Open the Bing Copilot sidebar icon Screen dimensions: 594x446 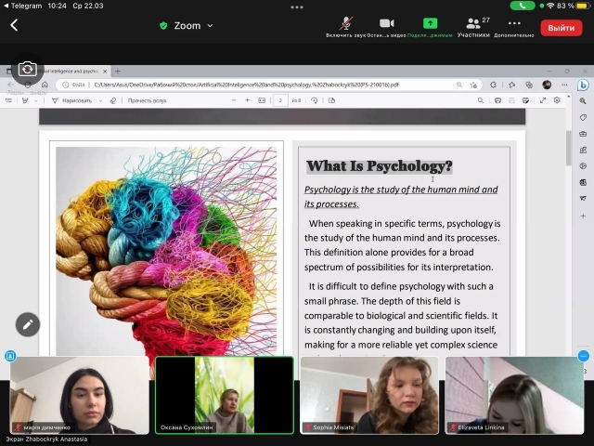583,85
